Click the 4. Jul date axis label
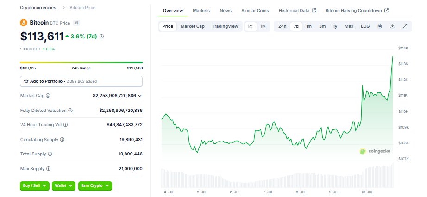 point(168,192)
